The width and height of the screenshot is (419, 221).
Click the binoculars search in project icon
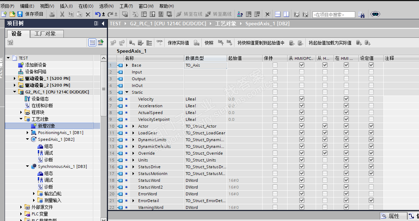click(x=362, y=14)
